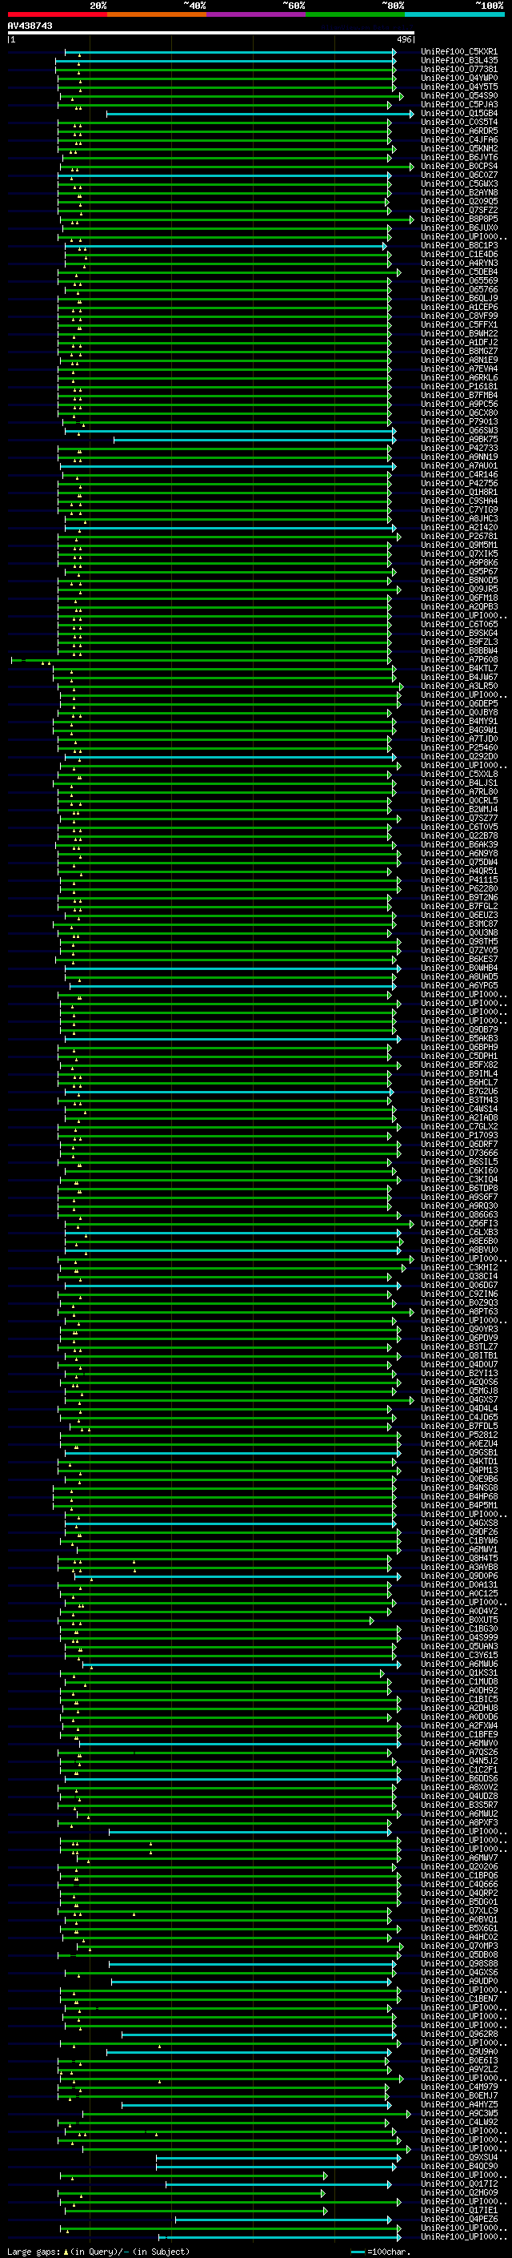Select hit UniRef100_B0WHB4

(459, 968)
